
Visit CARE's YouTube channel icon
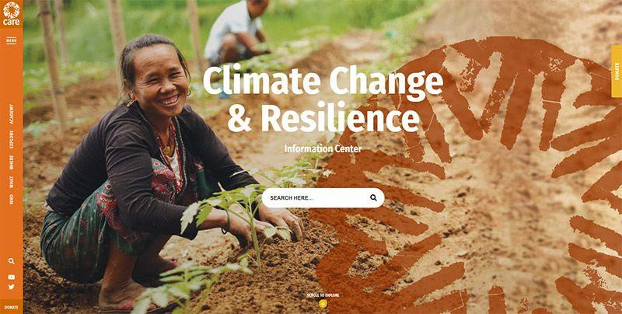point(11,277)
